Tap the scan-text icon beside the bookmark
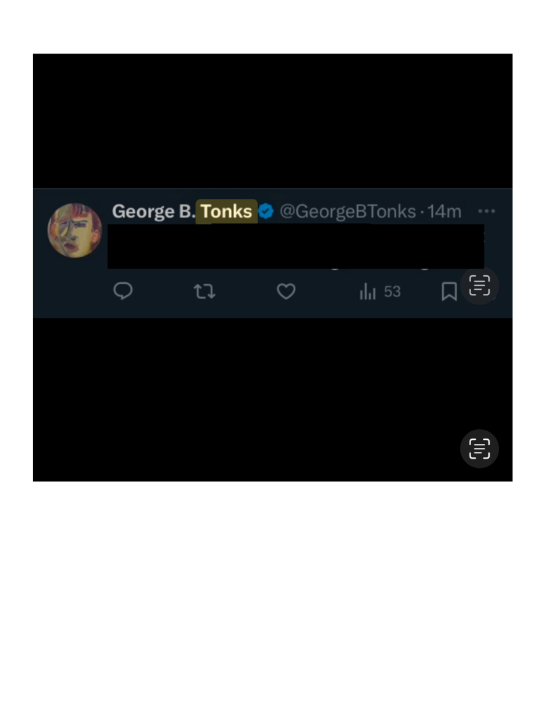 coord(480,286)
